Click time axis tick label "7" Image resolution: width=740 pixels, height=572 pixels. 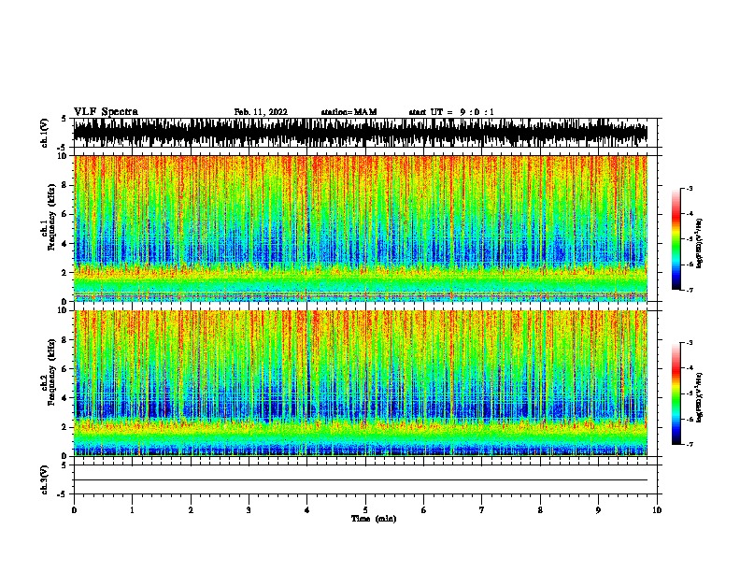click(482, 510)
